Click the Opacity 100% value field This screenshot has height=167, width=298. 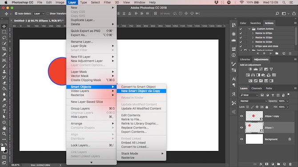pos(282,101)
